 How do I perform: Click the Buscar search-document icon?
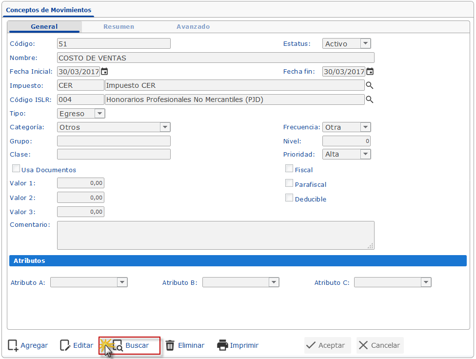coord(118,345)
